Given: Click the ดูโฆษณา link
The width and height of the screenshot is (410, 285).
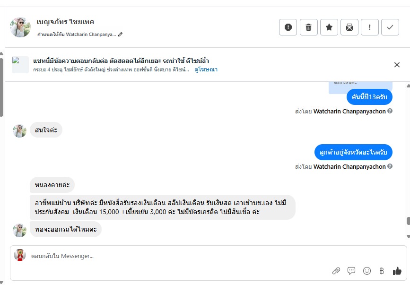Looking at the screenshot, I should 206,69.
